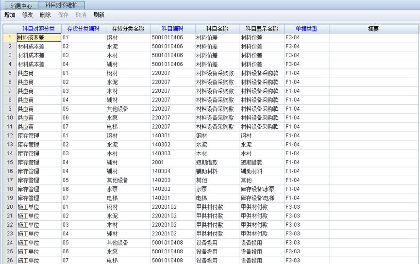Screen dimensions: 420x264
Task: Click 钢材 account name in row 12
Action: click(217, 135)
